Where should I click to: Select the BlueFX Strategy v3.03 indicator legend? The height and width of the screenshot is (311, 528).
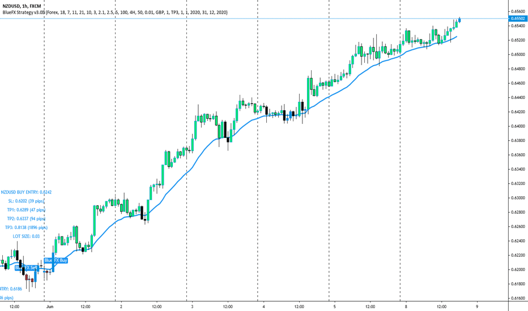click(115, 12)
